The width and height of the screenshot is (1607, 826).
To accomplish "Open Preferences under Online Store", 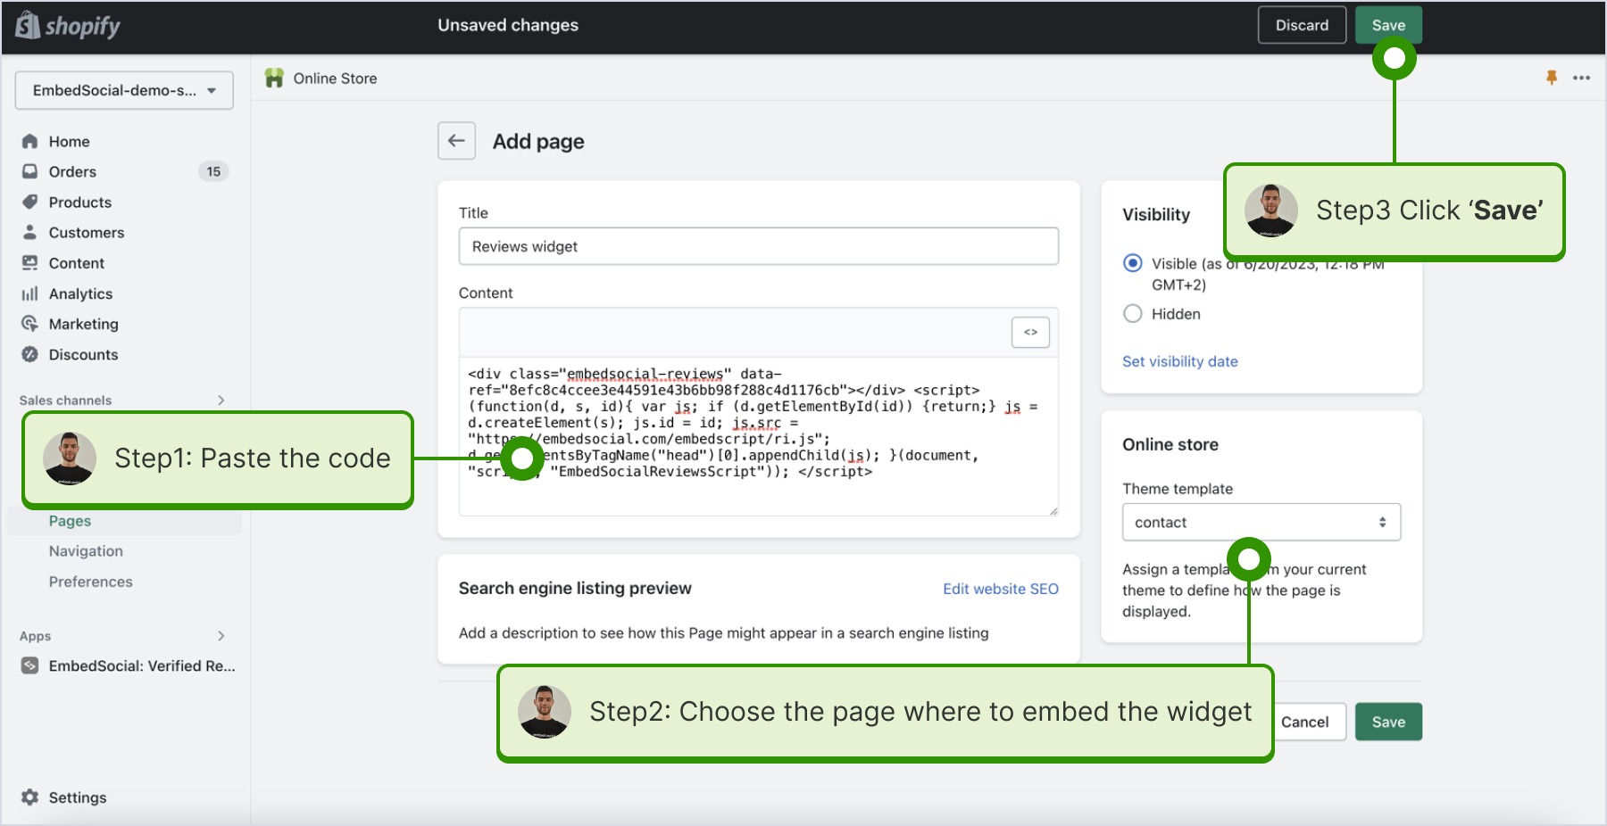I will click(90, 582).
